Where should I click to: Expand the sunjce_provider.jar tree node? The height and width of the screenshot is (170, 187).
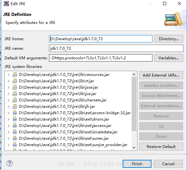coord(8,145)
